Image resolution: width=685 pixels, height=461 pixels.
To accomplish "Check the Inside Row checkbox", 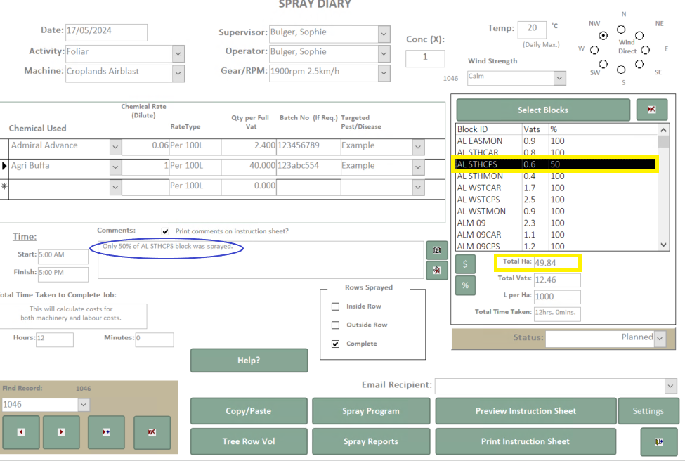I will pyautogui.click(x=336, y=306).
